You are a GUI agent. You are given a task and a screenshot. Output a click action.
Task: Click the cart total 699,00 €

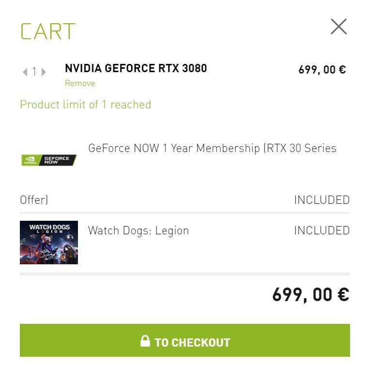point(311,295)
